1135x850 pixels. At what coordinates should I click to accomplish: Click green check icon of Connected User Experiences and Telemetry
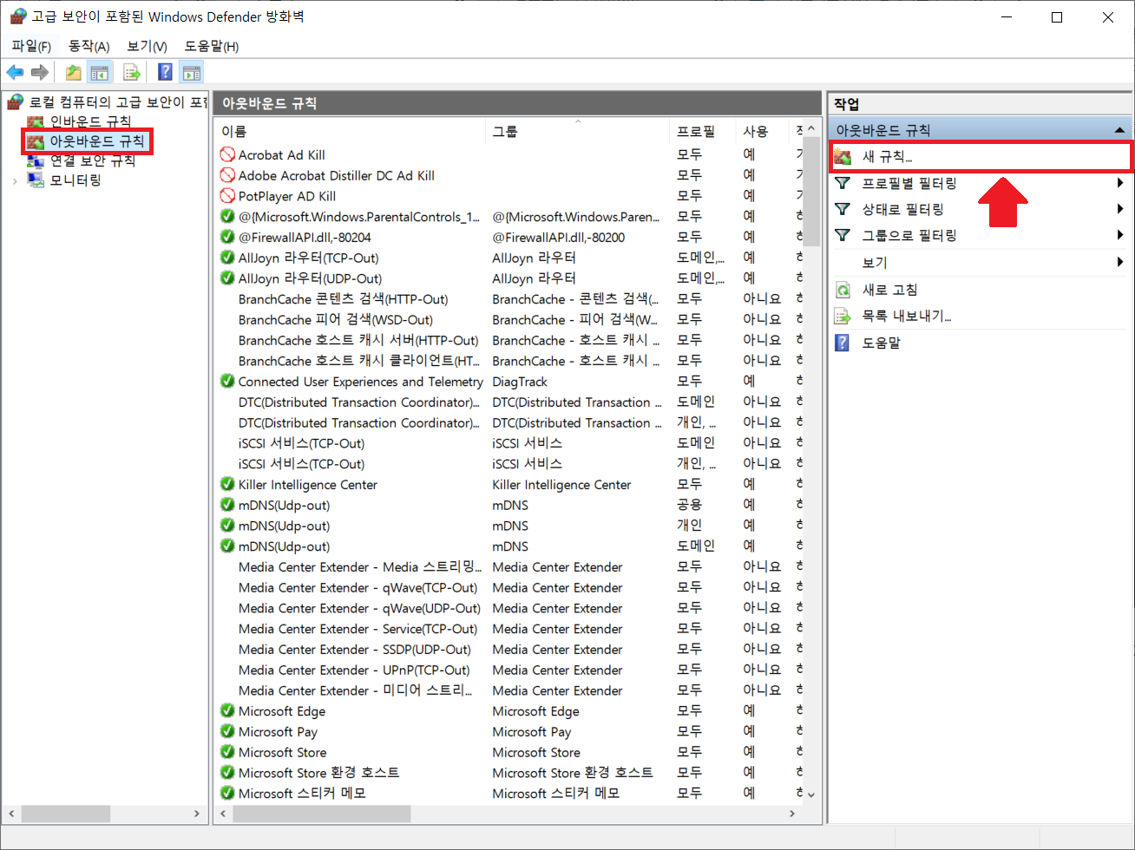pyautogui.click(x=227, y=382)
